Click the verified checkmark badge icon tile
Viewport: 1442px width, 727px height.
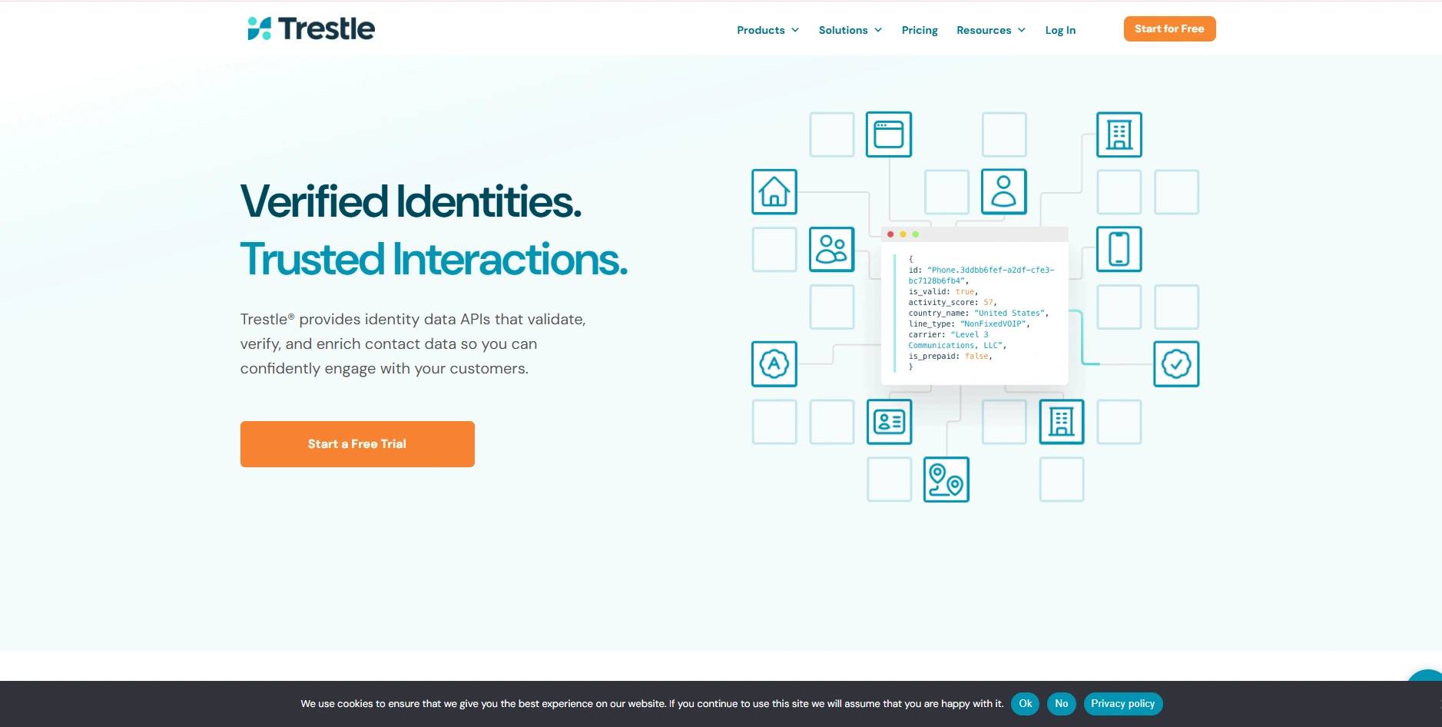pos(1175,364)
